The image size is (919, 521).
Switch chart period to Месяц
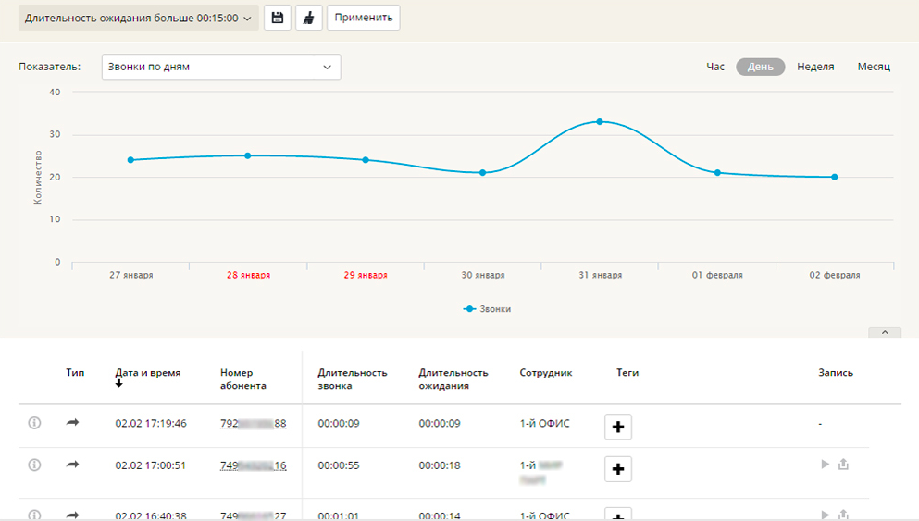(x=873, y=67)
